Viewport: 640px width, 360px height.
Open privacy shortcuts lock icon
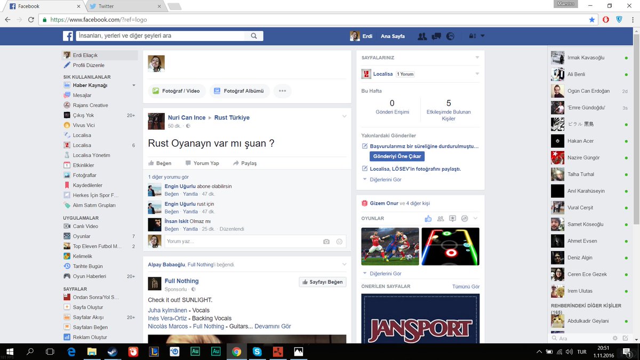pyautogui.click(x=472, y=36)
